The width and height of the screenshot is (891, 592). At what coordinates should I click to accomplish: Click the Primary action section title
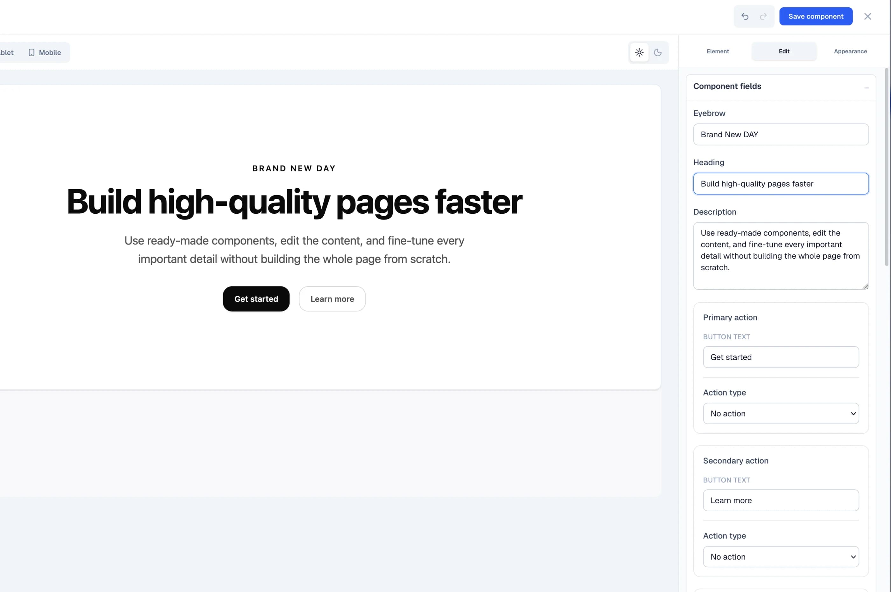730,318
